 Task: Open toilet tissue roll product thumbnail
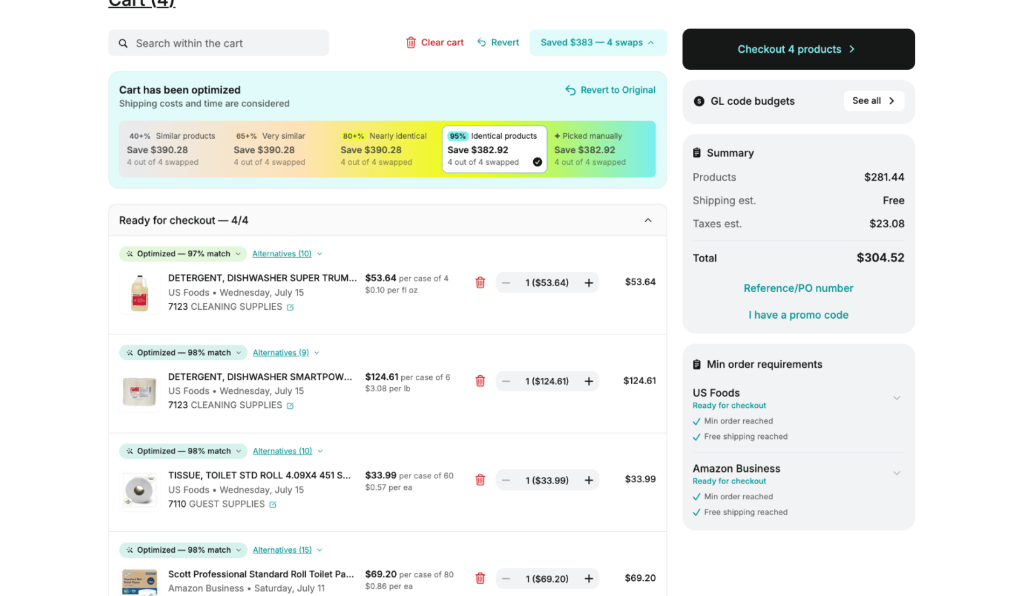139,490
